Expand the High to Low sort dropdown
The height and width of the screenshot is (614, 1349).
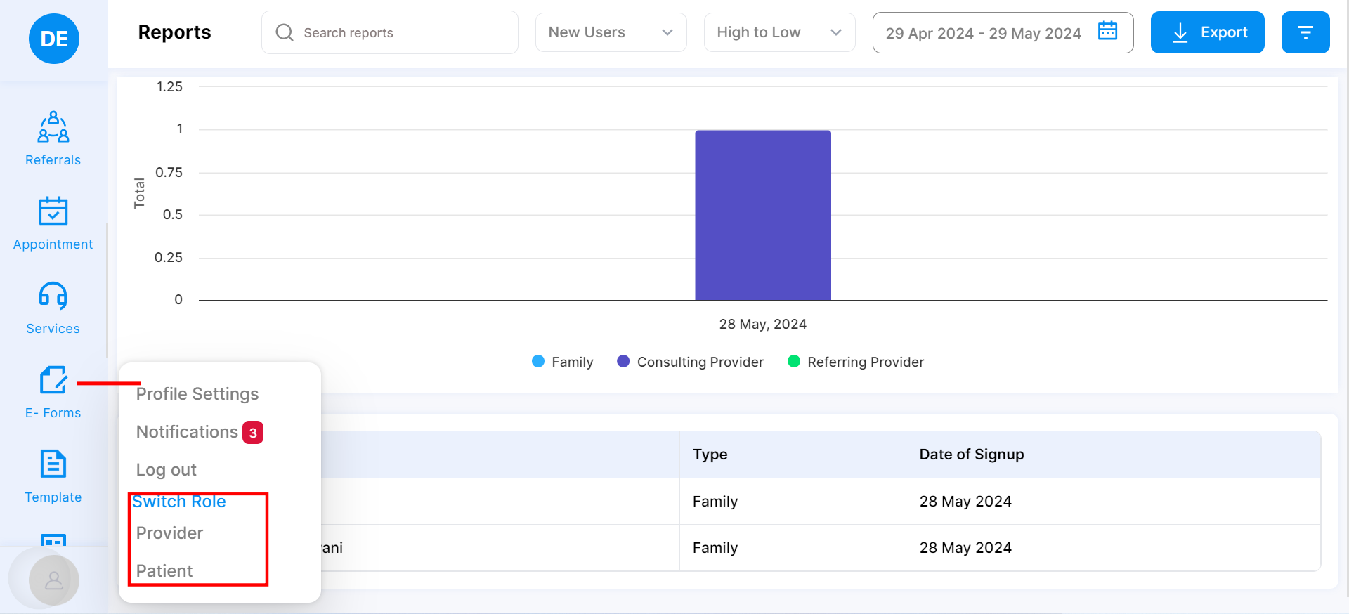(779, 32)
